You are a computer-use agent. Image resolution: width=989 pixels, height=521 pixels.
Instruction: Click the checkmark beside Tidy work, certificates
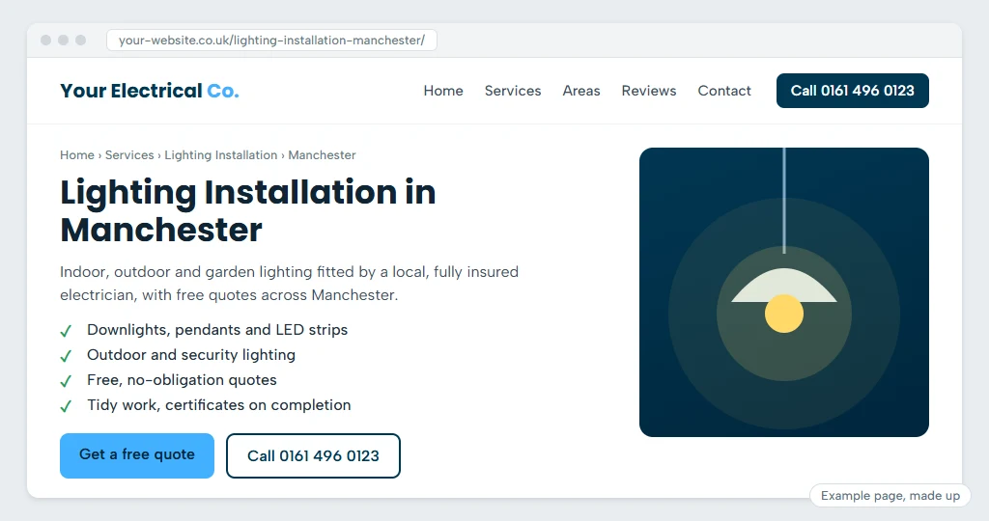[66, 406]
